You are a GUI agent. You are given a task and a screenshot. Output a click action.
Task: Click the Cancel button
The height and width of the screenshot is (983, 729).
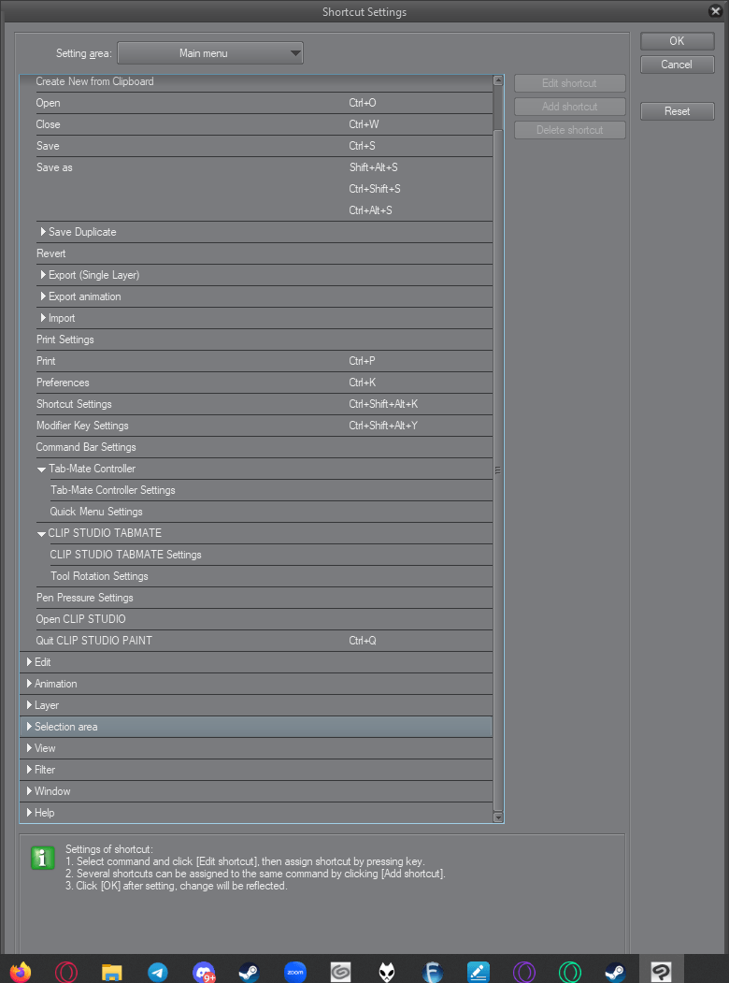pos(677,65)
